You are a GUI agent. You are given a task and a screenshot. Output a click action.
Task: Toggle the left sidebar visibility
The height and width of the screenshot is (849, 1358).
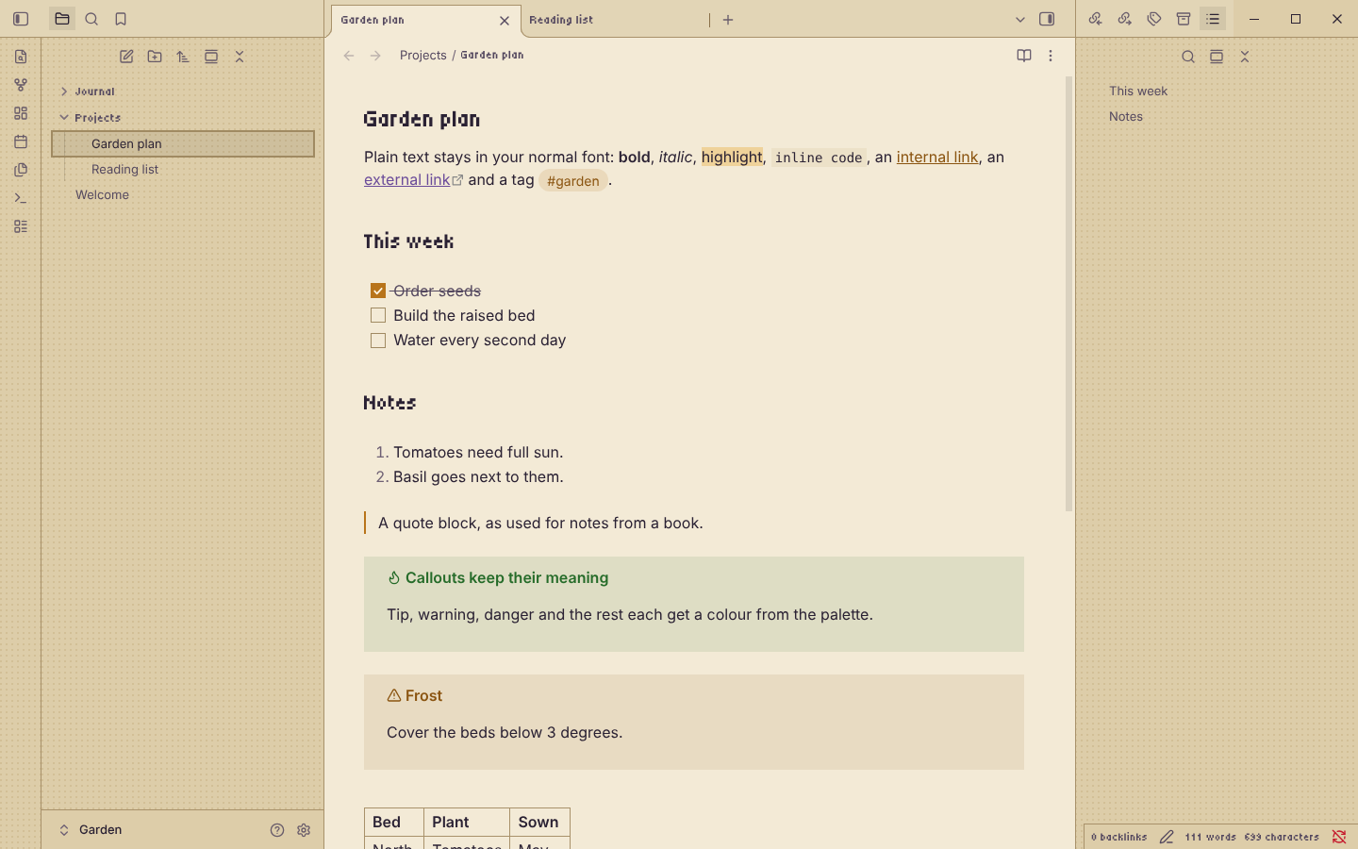(x=21, y=19)
